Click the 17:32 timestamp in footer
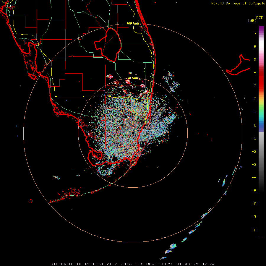The image size is (266, 266). (209, 264)
